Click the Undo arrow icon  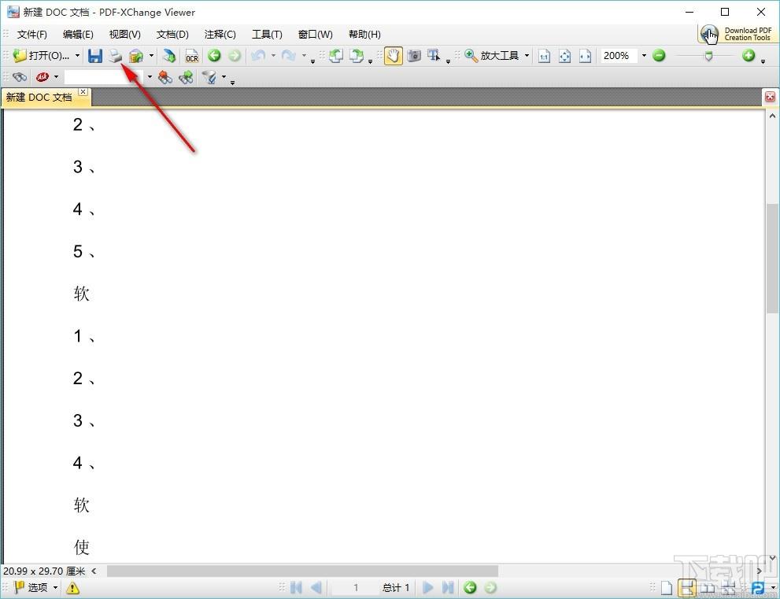pyautogui.click(x=258, y=56)
